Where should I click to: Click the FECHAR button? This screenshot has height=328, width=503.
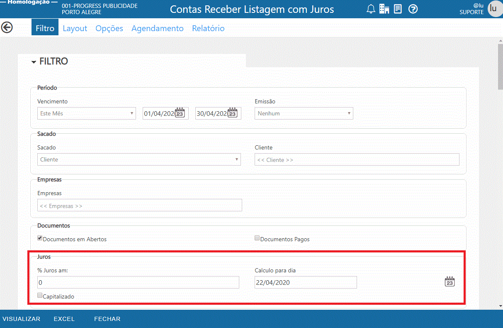tap(107, 319)
